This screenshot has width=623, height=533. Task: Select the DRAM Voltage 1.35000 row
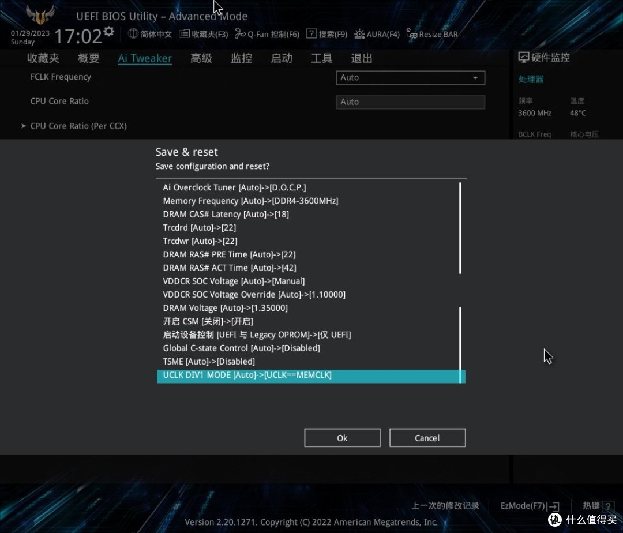(x=311, y=308)
